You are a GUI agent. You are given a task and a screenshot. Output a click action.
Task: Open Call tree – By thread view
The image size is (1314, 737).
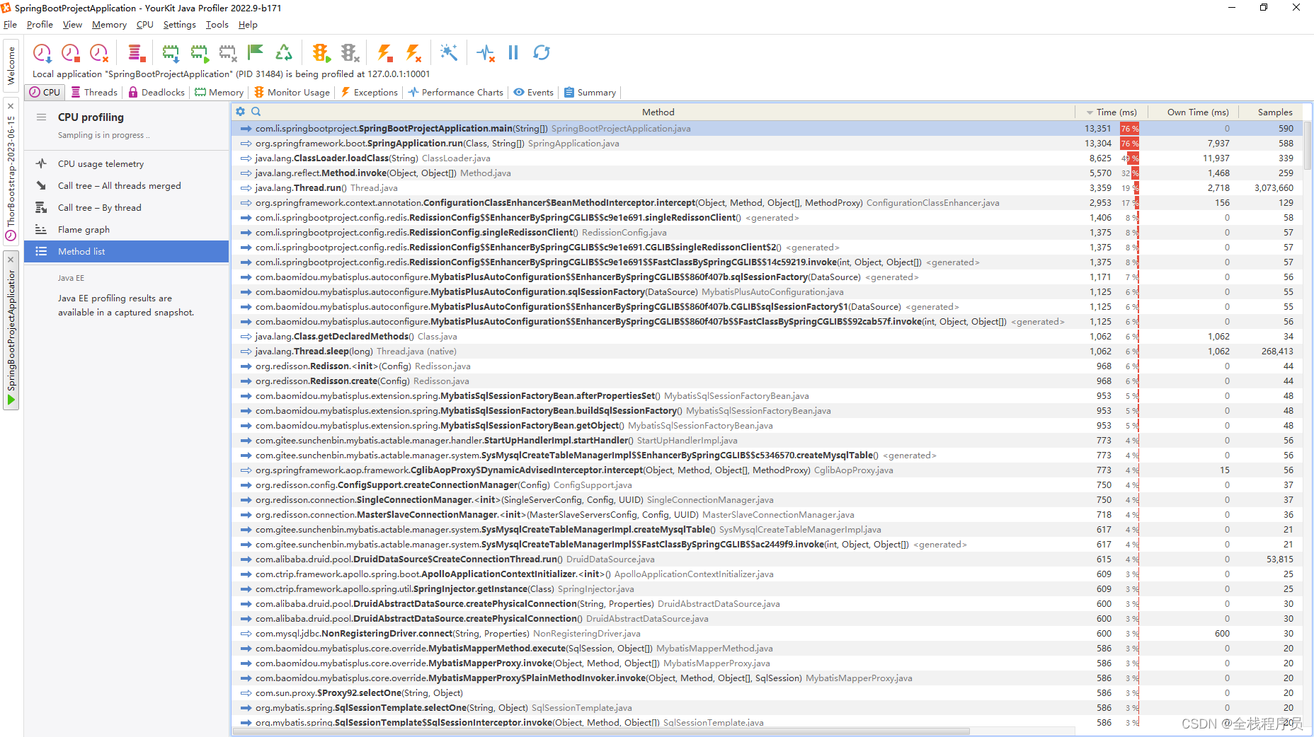coord(126,208)
